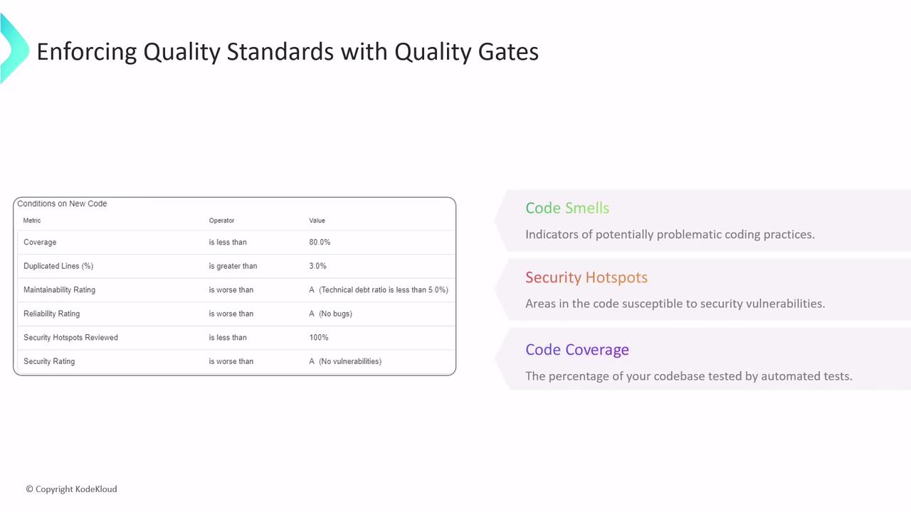Select the Coverage metric row
The image size is (911, 512).
coord(40,242)
